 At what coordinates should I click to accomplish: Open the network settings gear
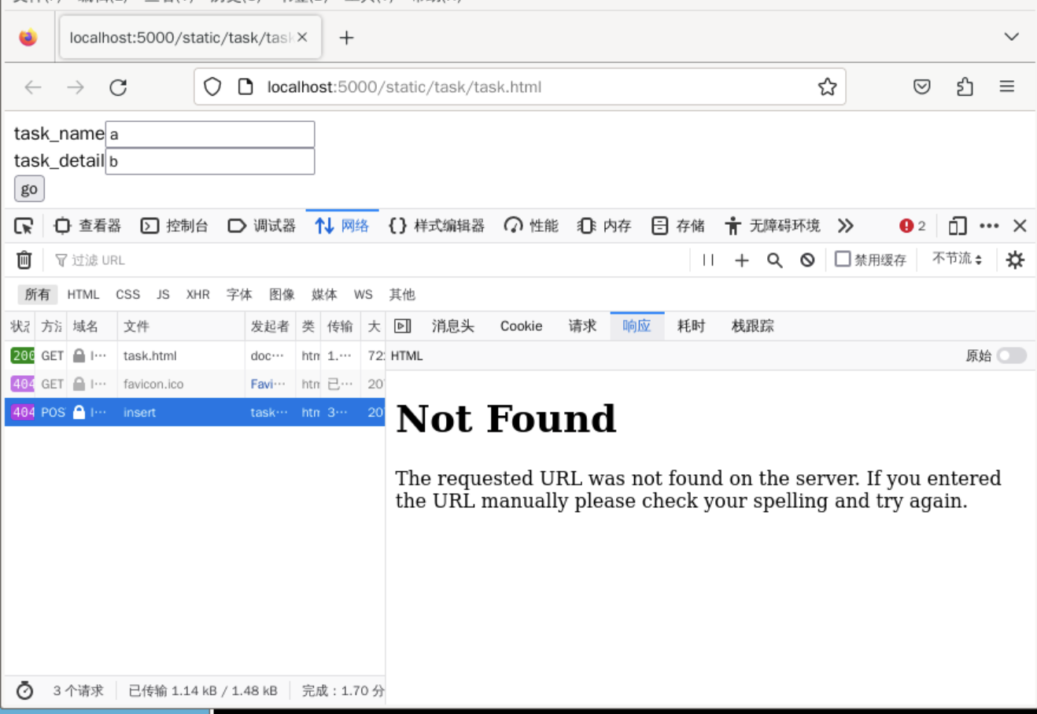1015,259
